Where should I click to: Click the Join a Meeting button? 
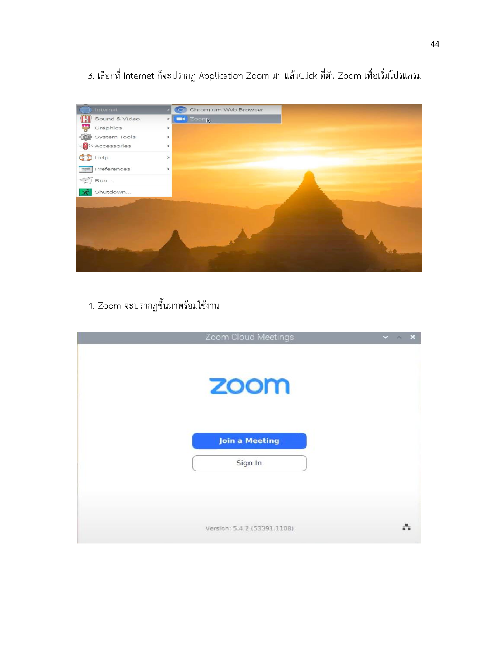249,441
